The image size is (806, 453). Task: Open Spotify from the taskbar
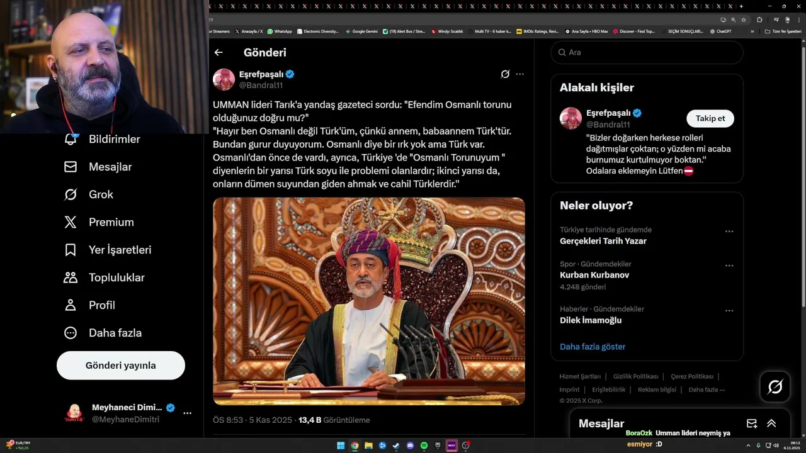pyautogui.click(x=424, y=445)
